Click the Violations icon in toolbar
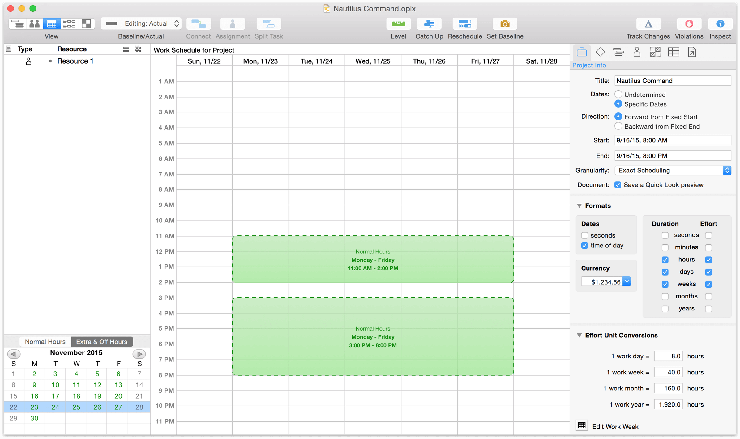The image size is (740, 439). point(689,24)
